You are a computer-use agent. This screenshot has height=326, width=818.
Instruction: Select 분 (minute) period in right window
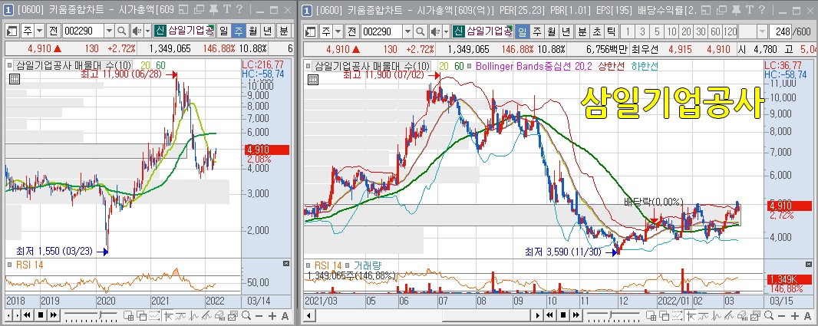tap(582, 31)
